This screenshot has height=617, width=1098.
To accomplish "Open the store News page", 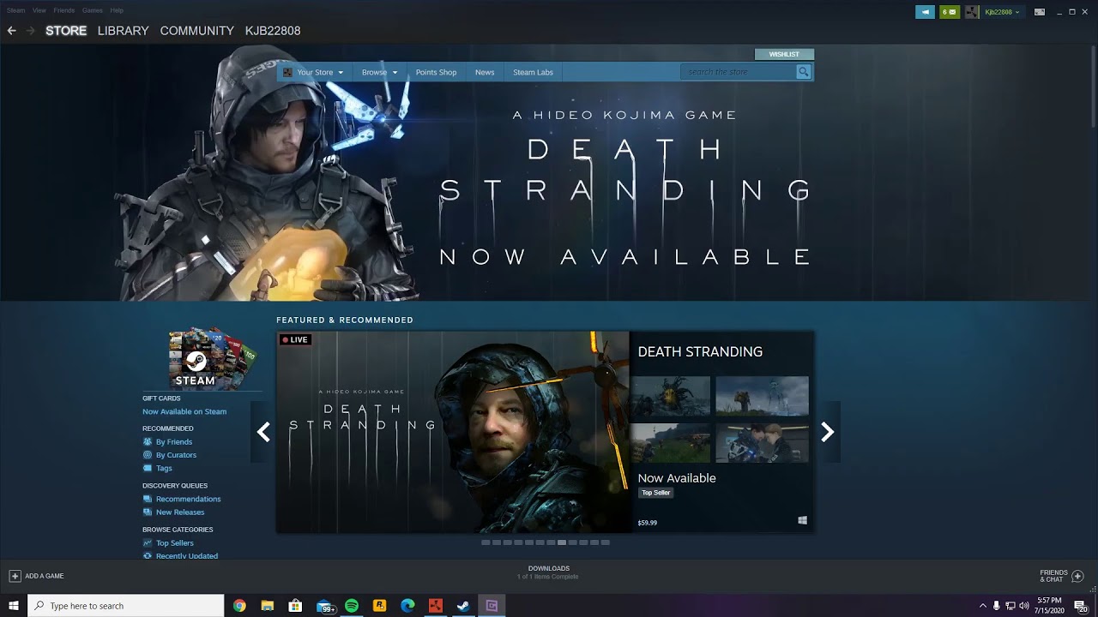I will point(485,72).
